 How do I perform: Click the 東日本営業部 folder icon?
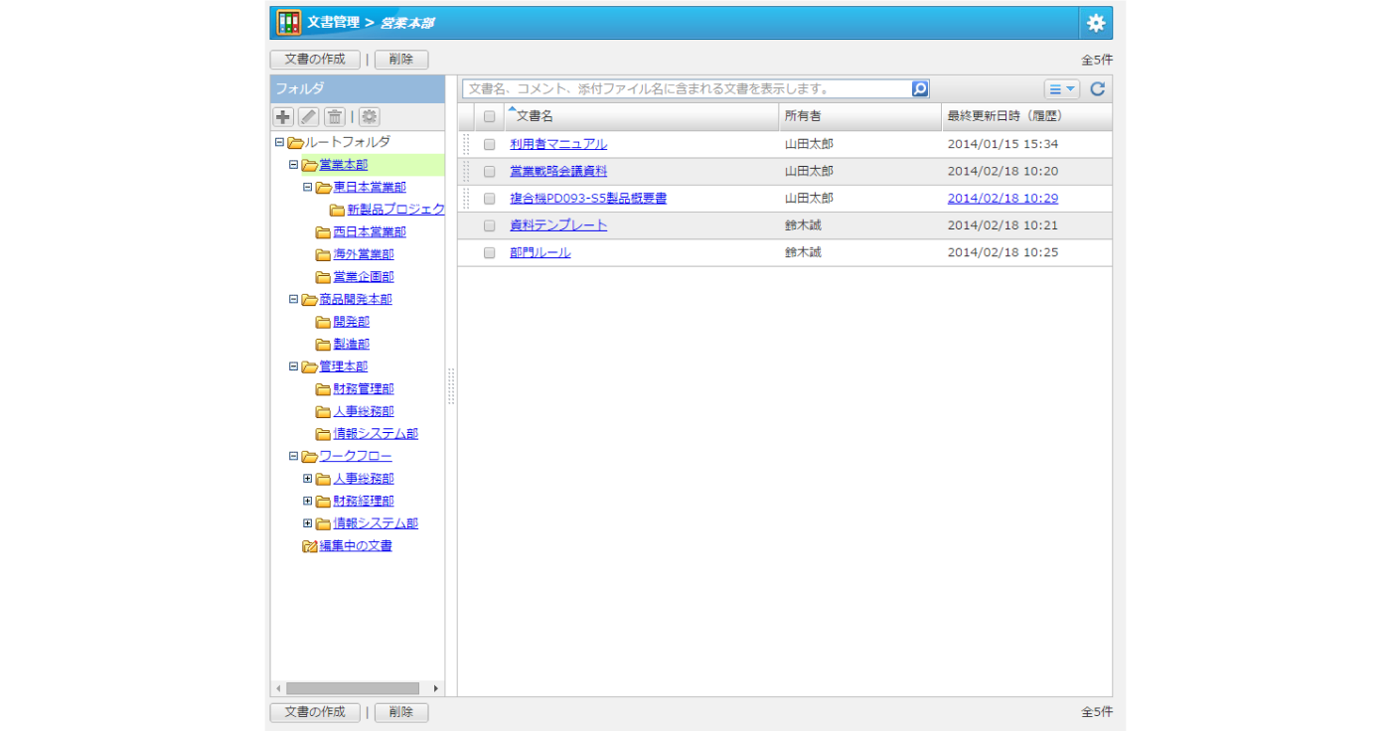coord(323,188)
